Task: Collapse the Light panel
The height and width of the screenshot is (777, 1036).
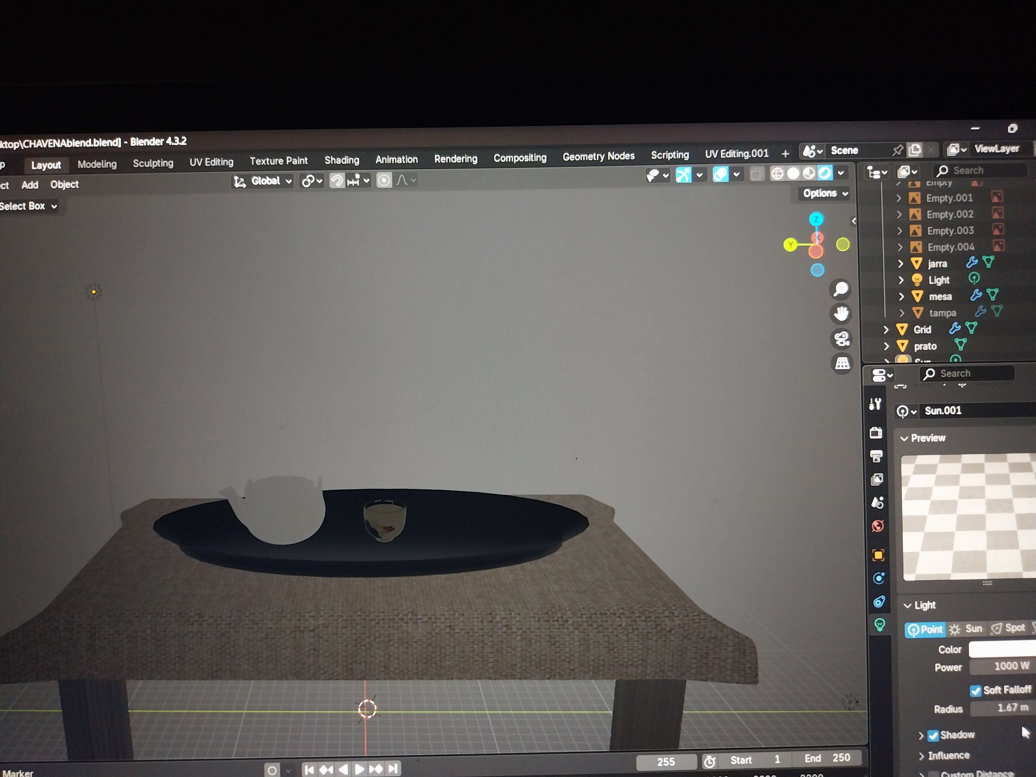Action: pos(907,606)
